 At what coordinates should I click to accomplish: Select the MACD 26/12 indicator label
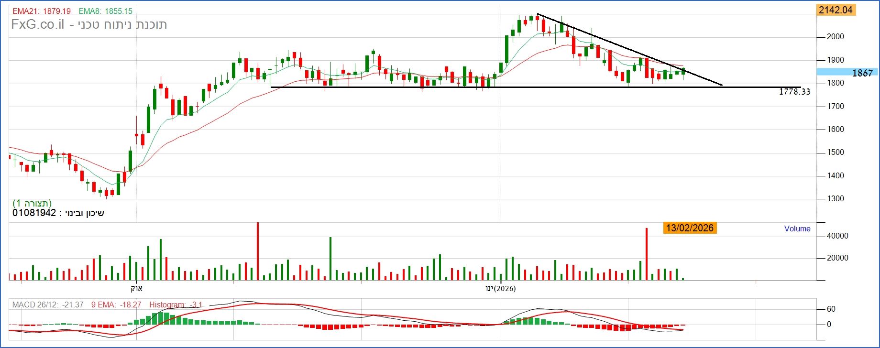(x=48, y=304)
